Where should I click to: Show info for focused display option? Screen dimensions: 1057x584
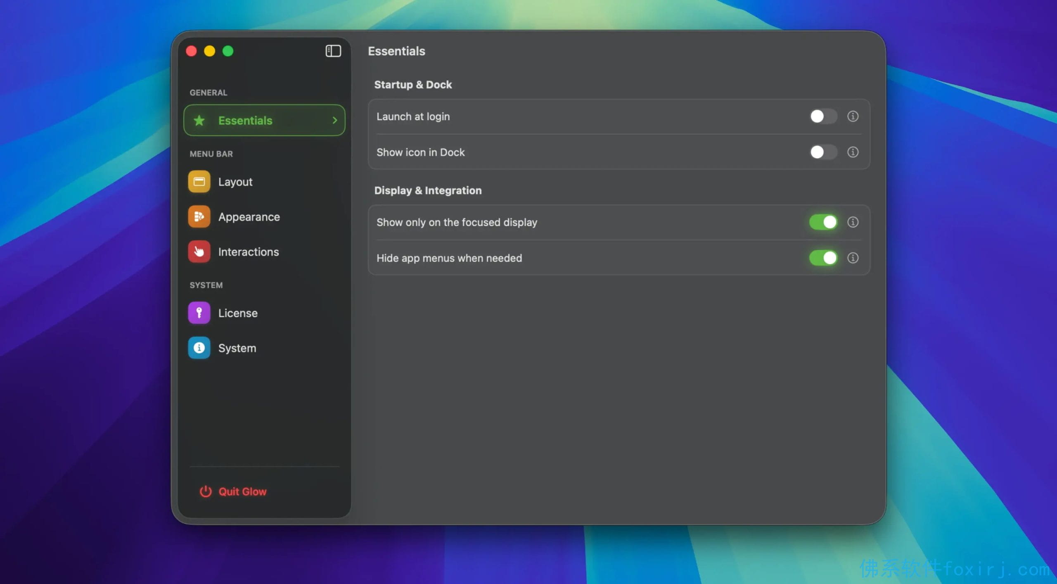pos(853,222)
